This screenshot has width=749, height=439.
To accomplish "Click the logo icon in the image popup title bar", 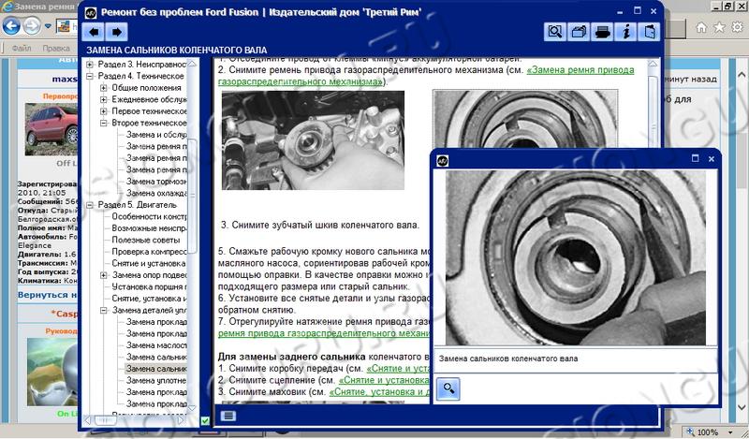I will (x=443, y=160).
